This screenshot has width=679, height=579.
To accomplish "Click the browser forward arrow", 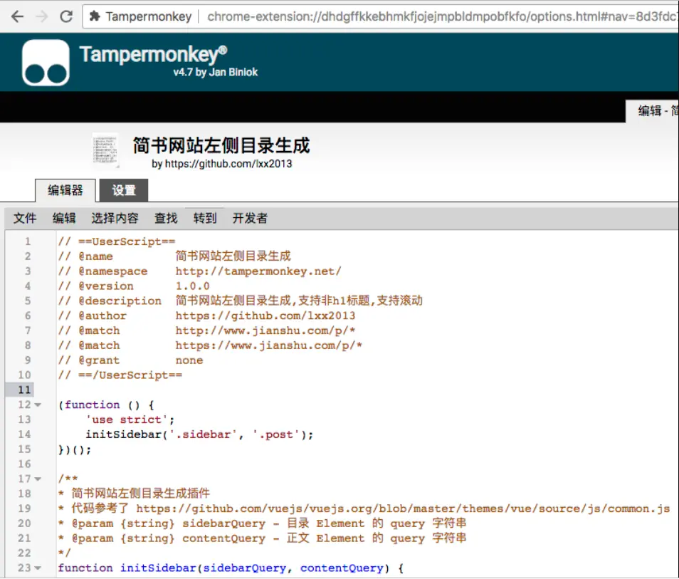I will coord(42,16).
